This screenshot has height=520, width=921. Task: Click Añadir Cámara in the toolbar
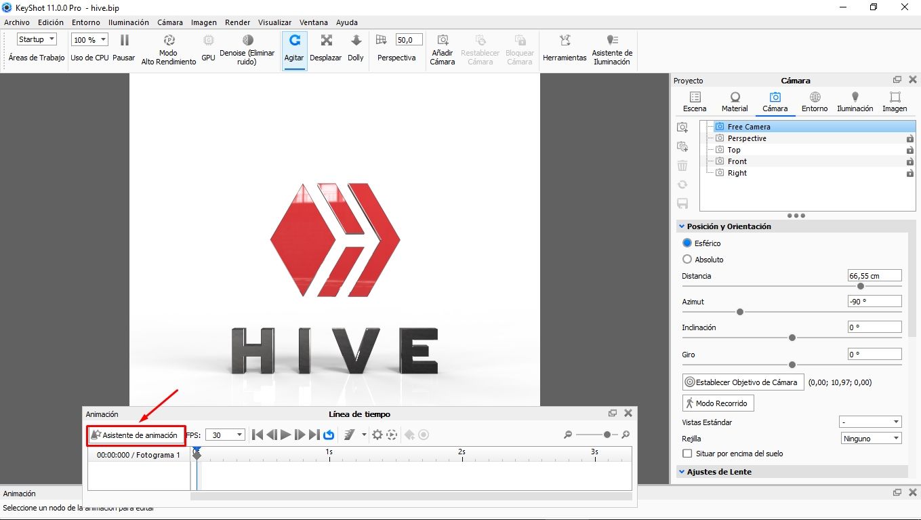(443, 49)
